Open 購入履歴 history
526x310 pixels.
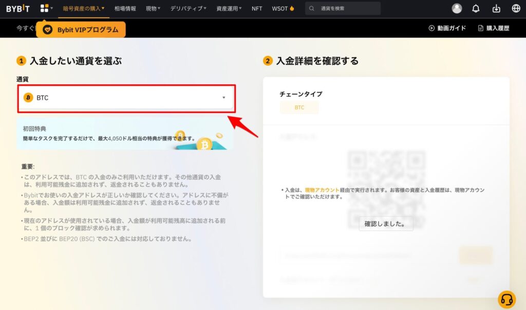(x=494, y=28)
